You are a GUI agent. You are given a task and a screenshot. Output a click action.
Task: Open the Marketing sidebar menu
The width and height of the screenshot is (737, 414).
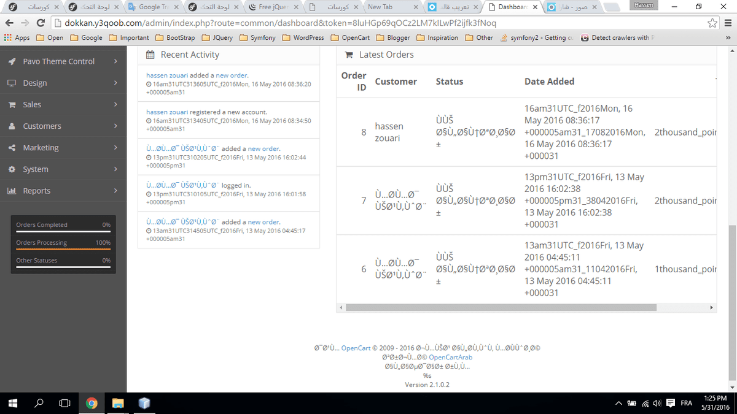point(63,147)
